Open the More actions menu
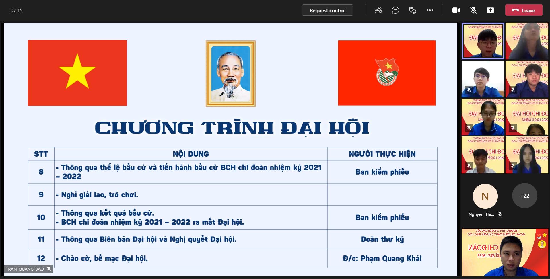This screenshot has height=279, width=550. click(x=430, y=10)
